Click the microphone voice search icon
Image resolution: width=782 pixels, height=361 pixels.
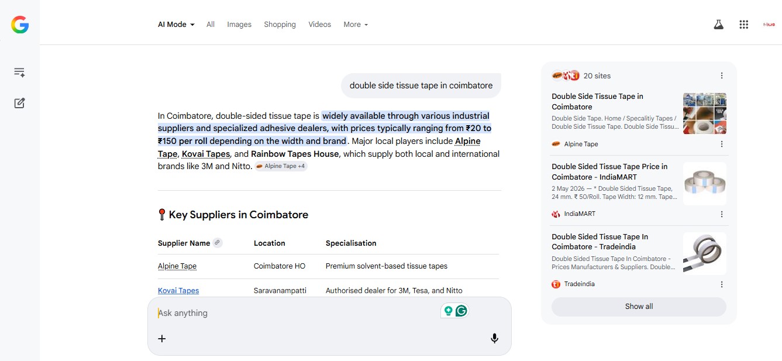[494, 338]
